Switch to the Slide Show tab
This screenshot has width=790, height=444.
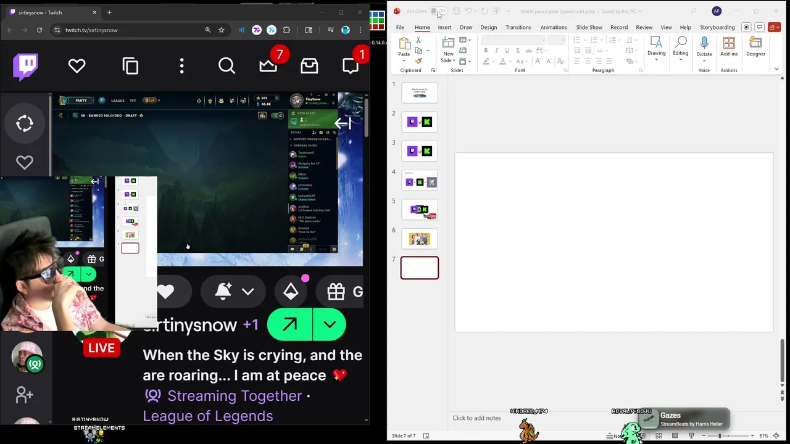coord(589,27)
